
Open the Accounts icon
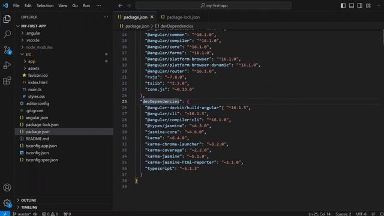click(x=7, y=188)
